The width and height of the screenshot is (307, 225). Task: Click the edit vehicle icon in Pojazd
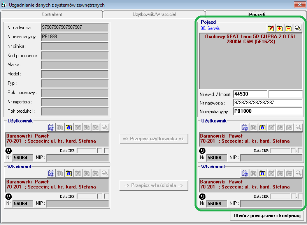(x=271, y=28)
